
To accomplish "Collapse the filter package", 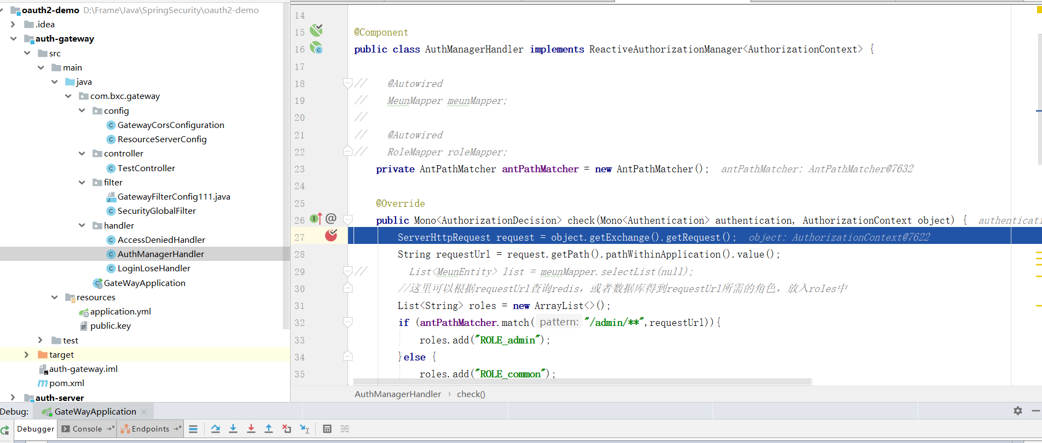I will coord(82,182).
